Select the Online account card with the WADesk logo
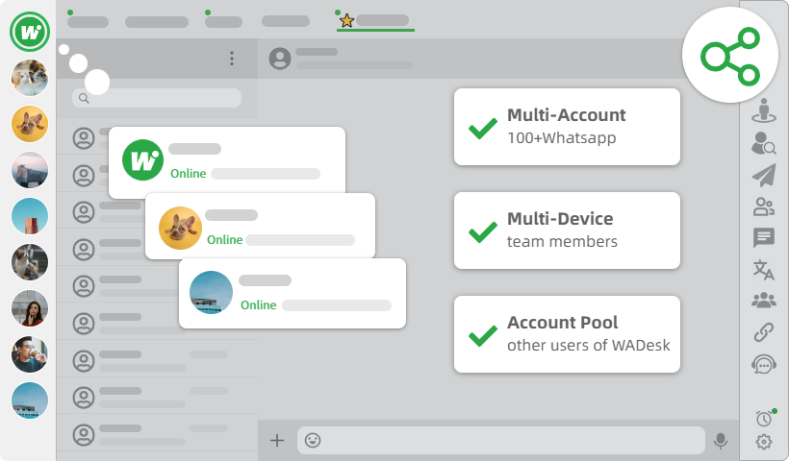Screen dimensions: 789x461 pos(227,160)
